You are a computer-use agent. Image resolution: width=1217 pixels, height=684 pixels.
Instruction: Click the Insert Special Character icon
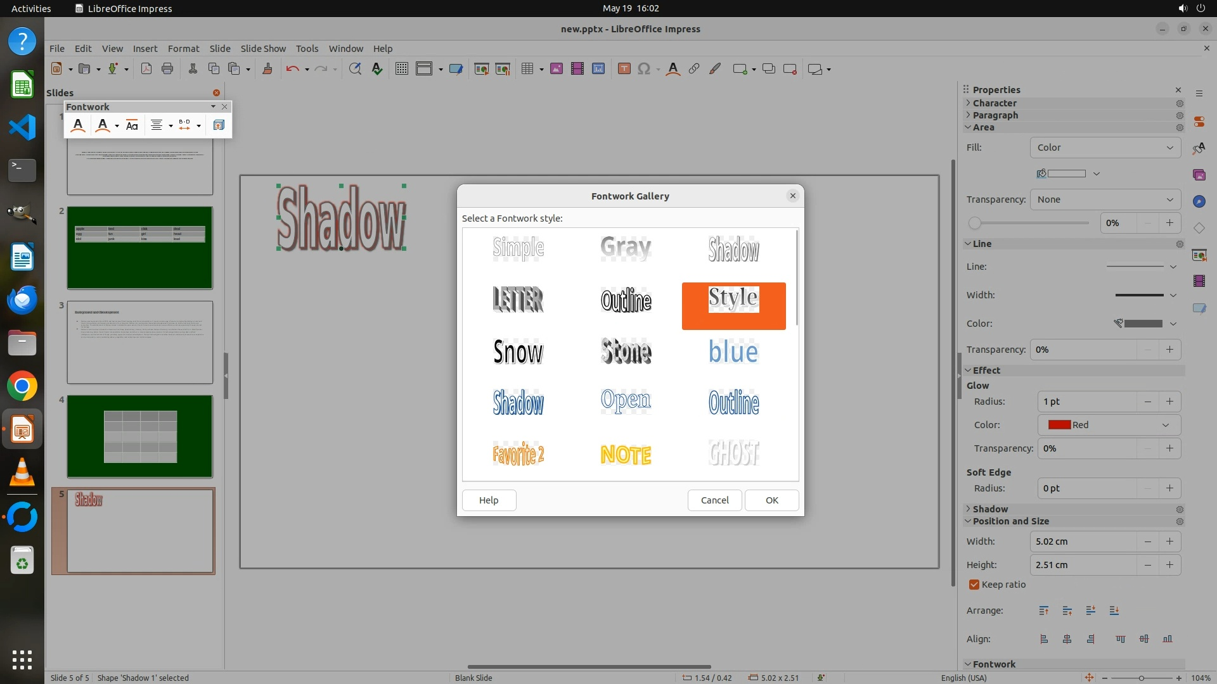644,69
